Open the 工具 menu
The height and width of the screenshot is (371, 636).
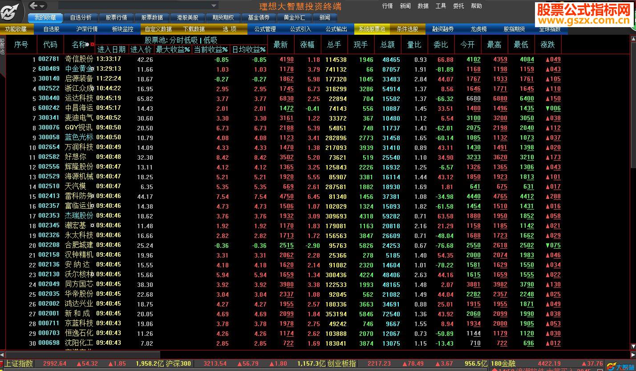(441, 6)
